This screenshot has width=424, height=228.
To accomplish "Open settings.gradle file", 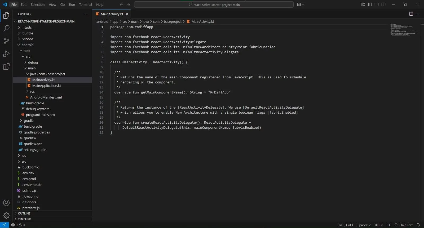I will point(35,150).
